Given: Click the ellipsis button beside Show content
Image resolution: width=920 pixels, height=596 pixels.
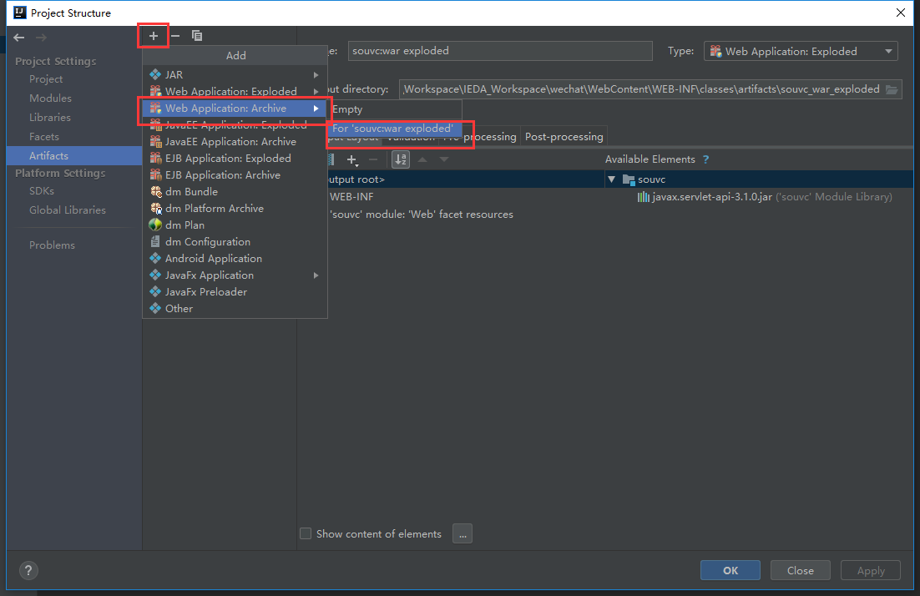Looking at the screenshot, I should point(463,534).
